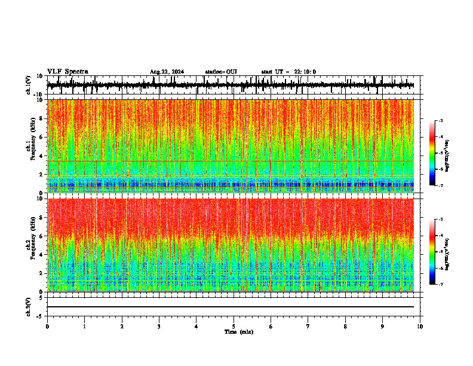Click the log(PSD) label beside ch.1 colorbar

coord(447,155)
